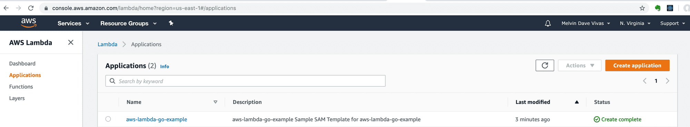This screenshot has height=127, width=690.
Task: Open the Resource Groups dropdown
Action: point(128,23)
